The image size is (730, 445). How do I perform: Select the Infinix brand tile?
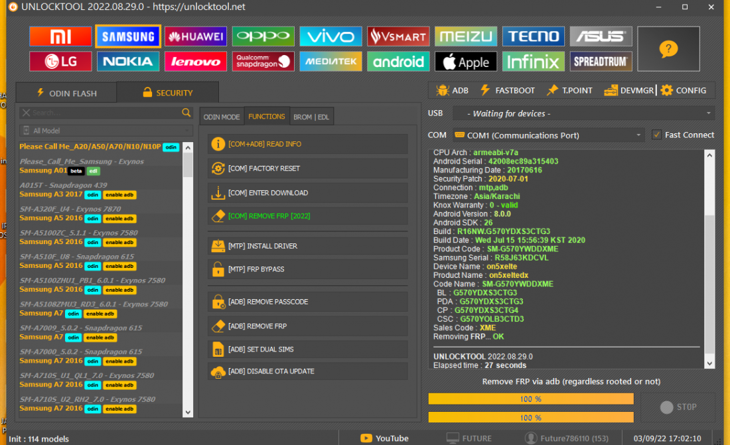point(533,62)
